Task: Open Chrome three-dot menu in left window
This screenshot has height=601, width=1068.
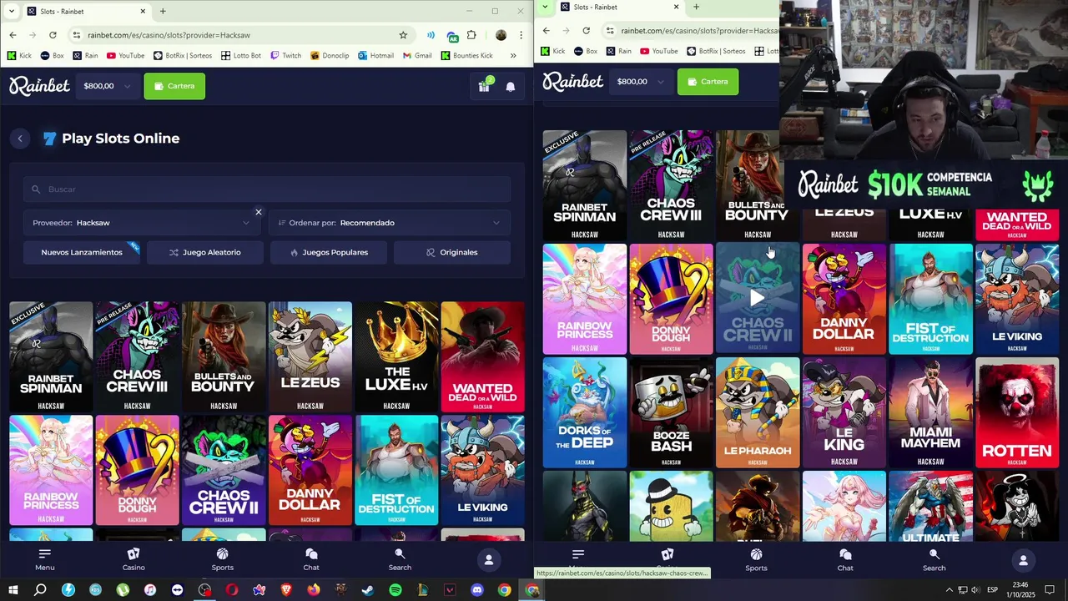Action: click(521, 35)
